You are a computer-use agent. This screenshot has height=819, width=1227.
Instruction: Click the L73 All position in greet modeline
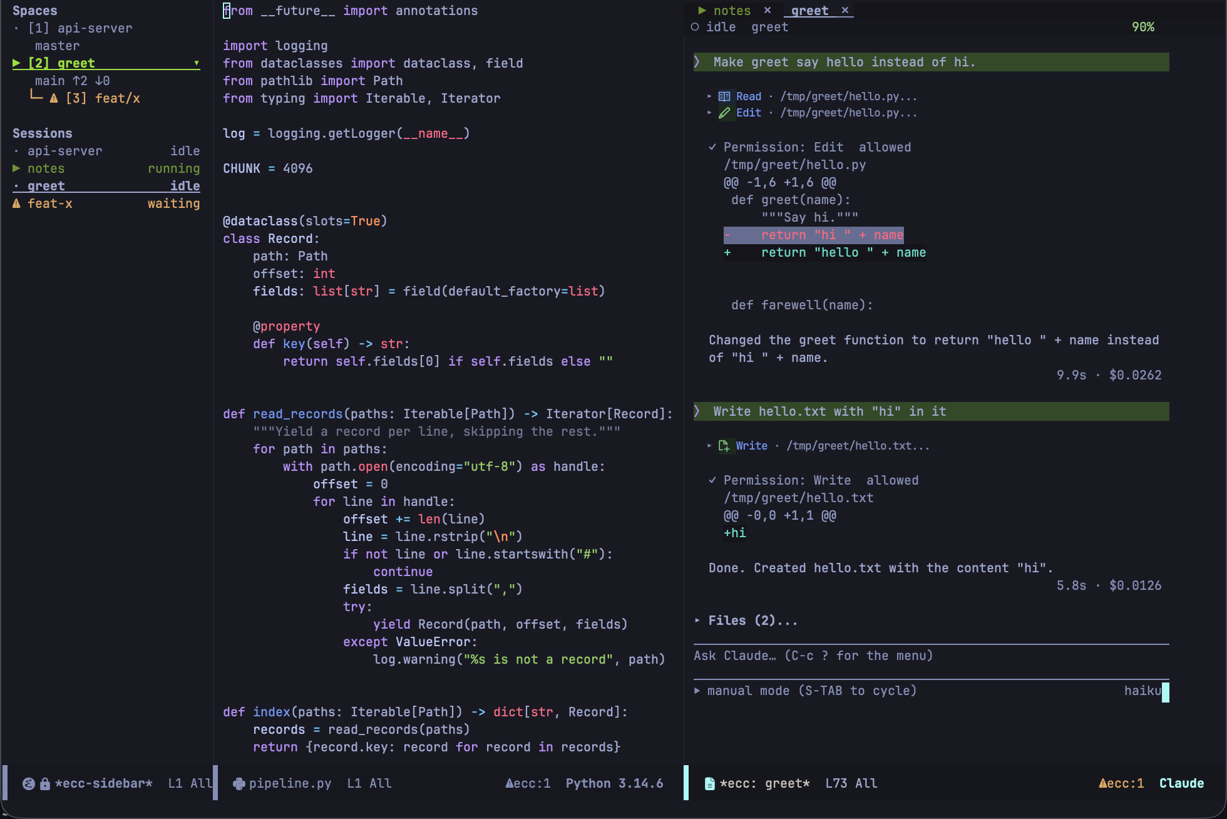pyautogui.click(x=851, y=783)
